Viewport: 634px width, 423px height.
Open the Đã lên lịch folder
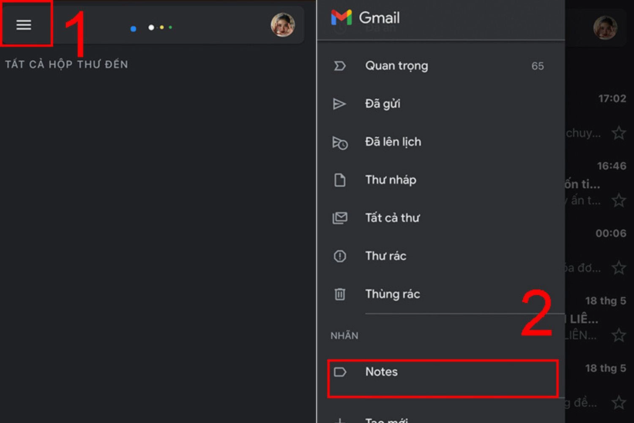[x=441, y=142]
